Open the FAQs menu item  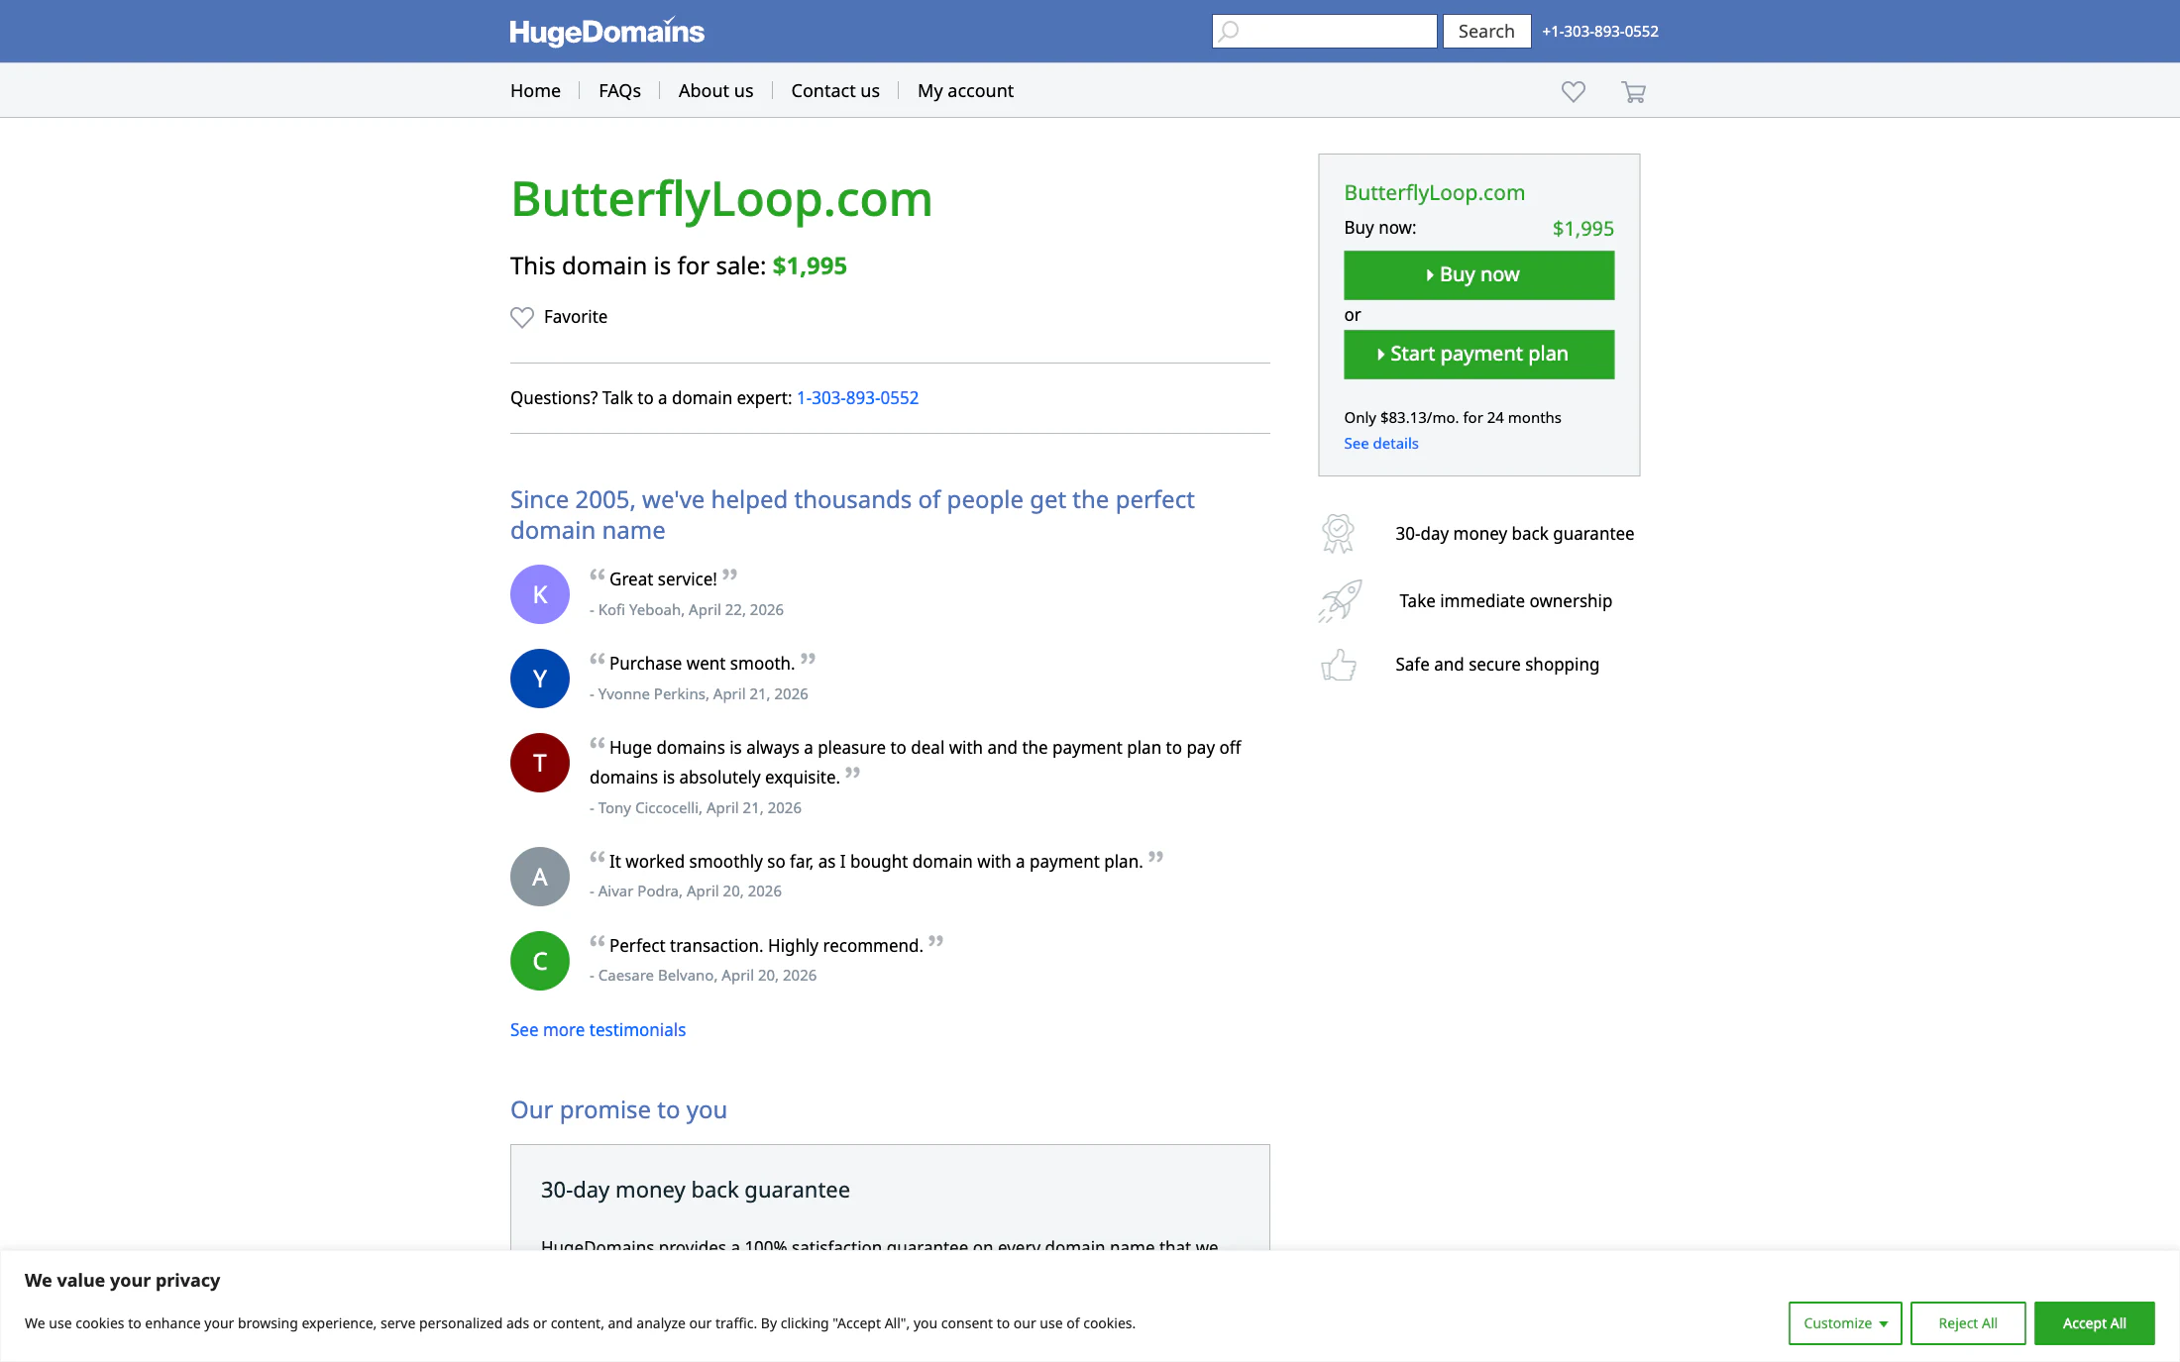(x=619, y=91)
